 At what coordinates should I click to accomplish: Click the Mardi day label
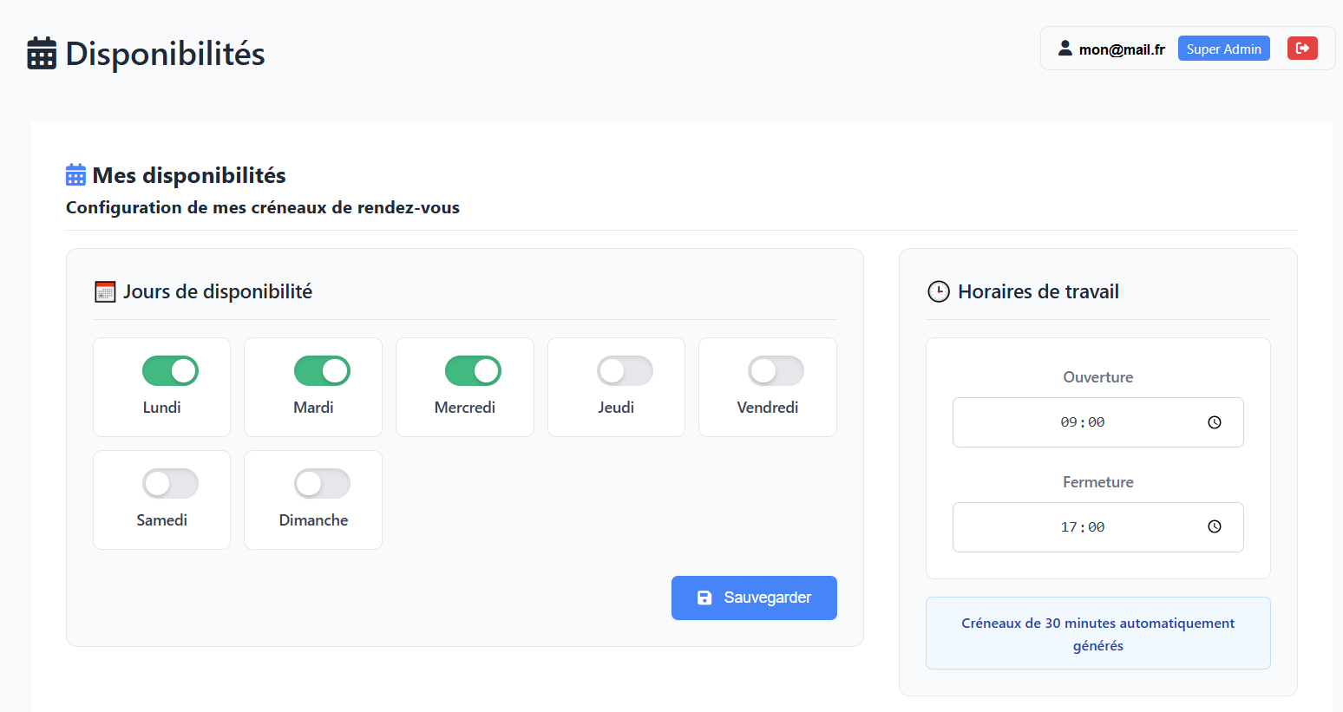pos(313,408)
